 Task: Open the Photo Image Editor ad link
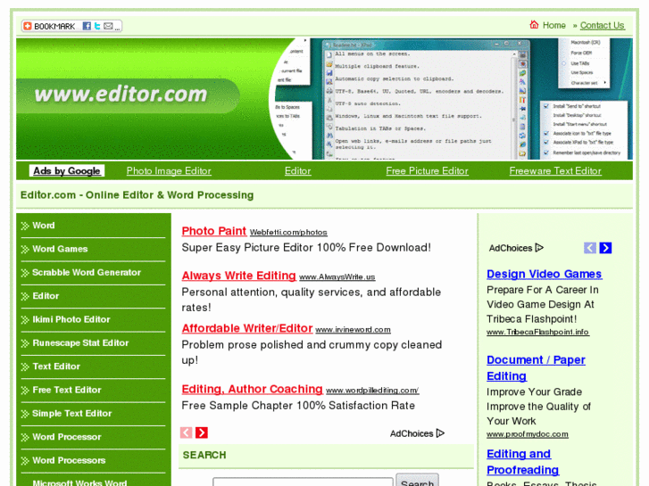169,171
